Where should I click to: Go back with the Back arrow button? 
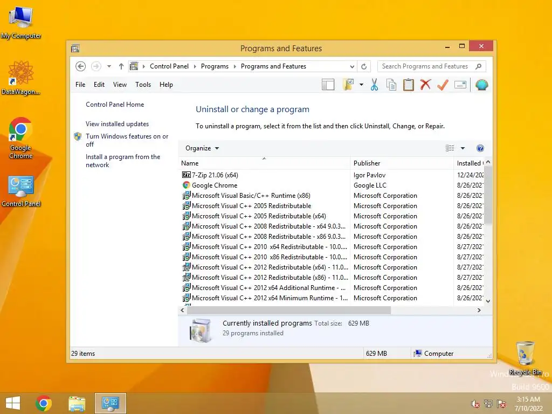point(81,66)
